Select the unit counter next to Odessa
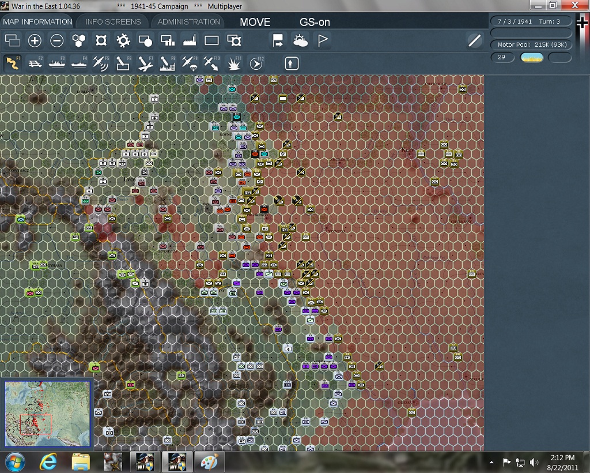 click(x=411, y=413)
